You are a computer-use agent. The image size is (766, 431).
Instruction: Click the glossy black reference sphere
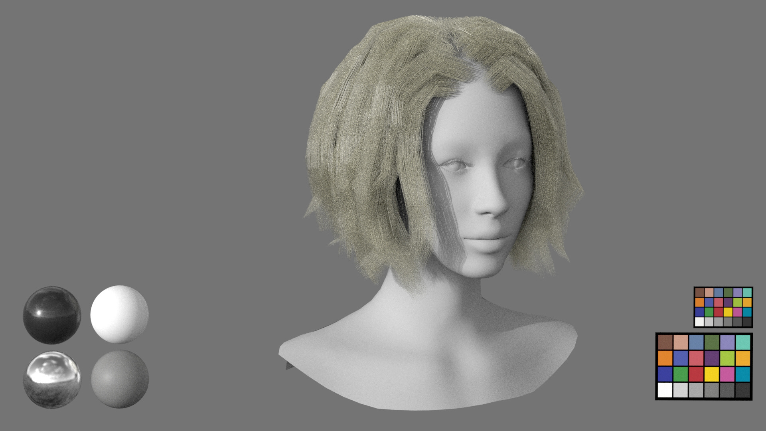52,315
